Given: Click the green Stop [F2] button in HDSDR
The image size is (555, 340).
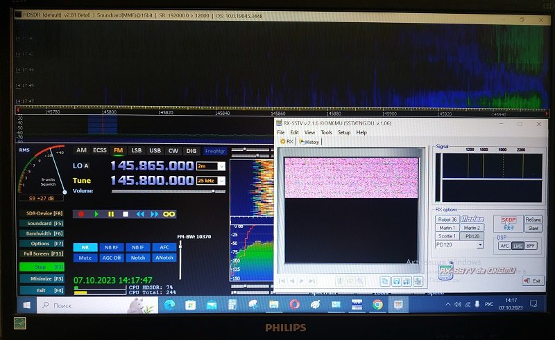Looking at the screenshot, I should tap(42, 267).
